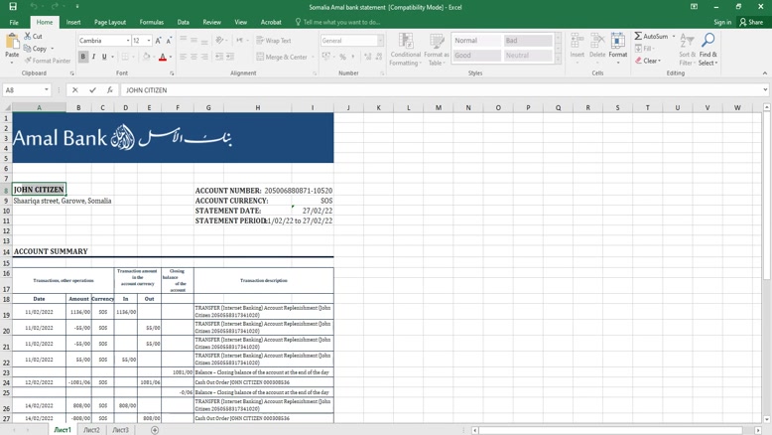
Task: Click the AutoSum sigma icon
Action: click(638, 37)
